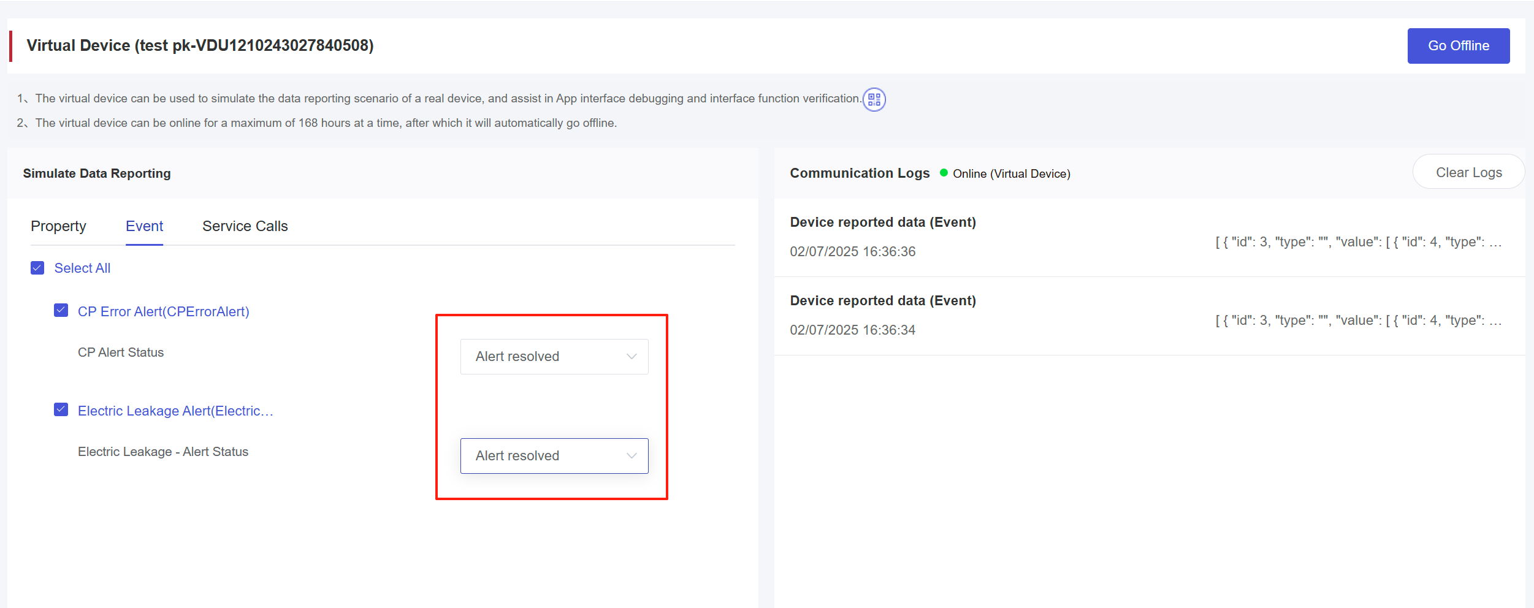Click the truncated Electric Leakage Alert label
Viewport: 1534px width, 608px height.
click(175, 411)
